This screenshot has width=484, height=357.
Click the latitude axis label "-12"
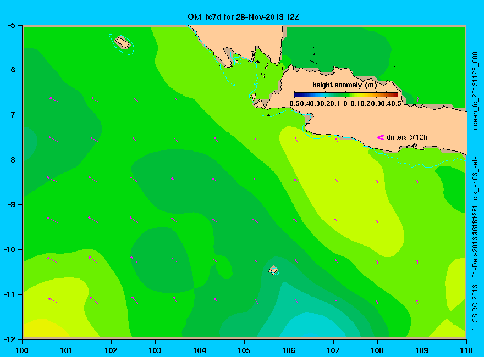tap(9, 339)
